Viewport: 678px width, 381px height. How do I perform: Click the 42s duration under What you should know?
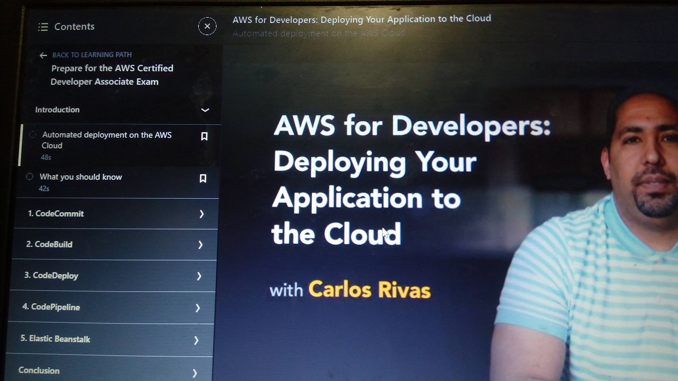pos(44,188)
